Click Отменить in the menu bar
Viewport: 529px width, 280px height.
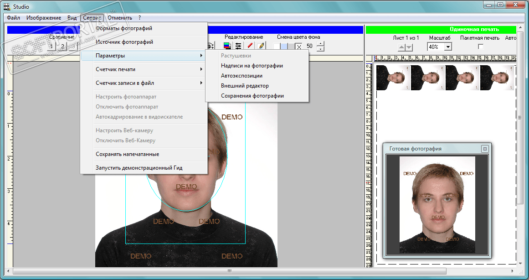(x=120, y=18)
